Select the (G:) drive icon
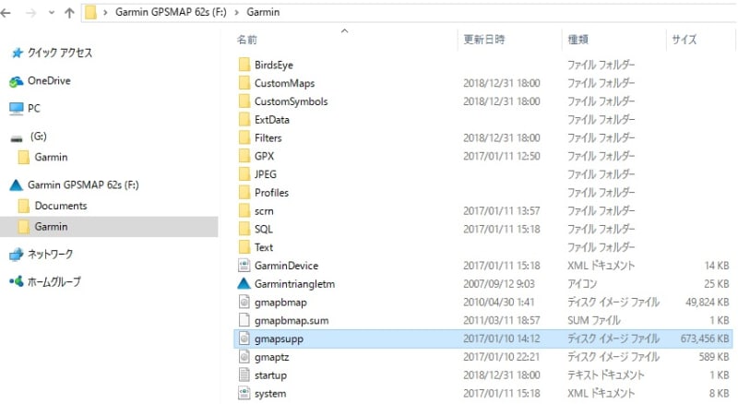This screenshot has width=738, height=404. point(17,137)
